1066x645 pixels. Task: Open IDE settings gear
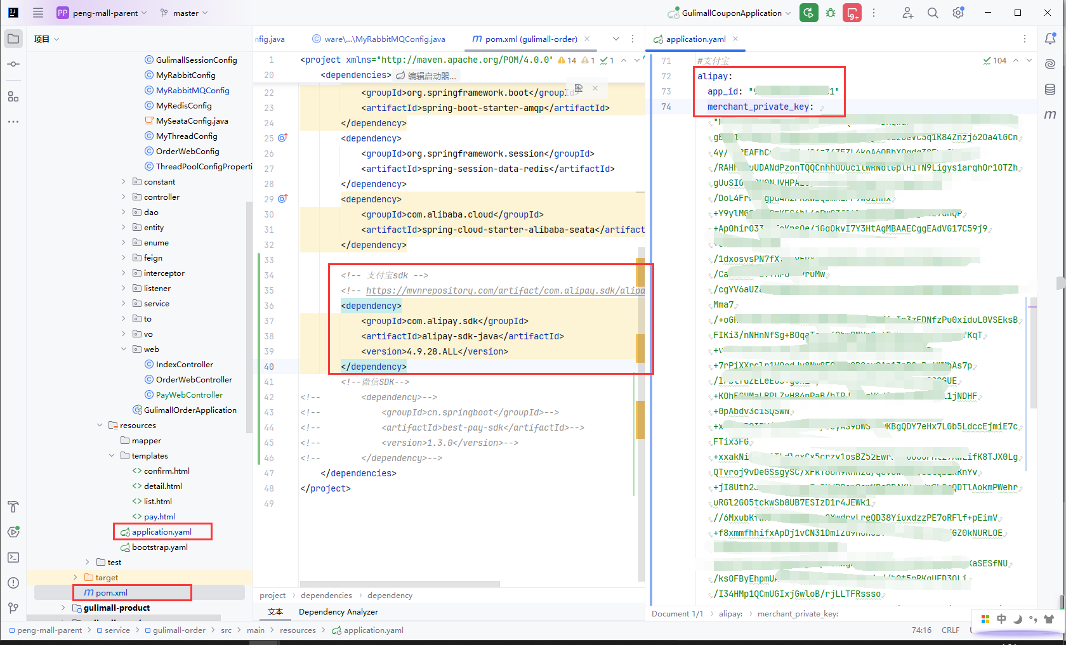coord(958,13)
